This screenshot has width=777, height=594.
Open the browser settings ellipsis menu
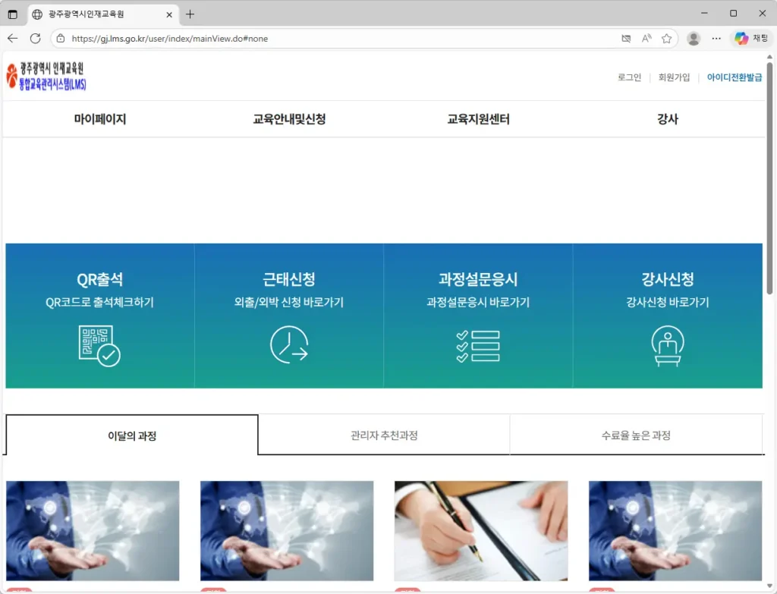[x=716, y=38]
